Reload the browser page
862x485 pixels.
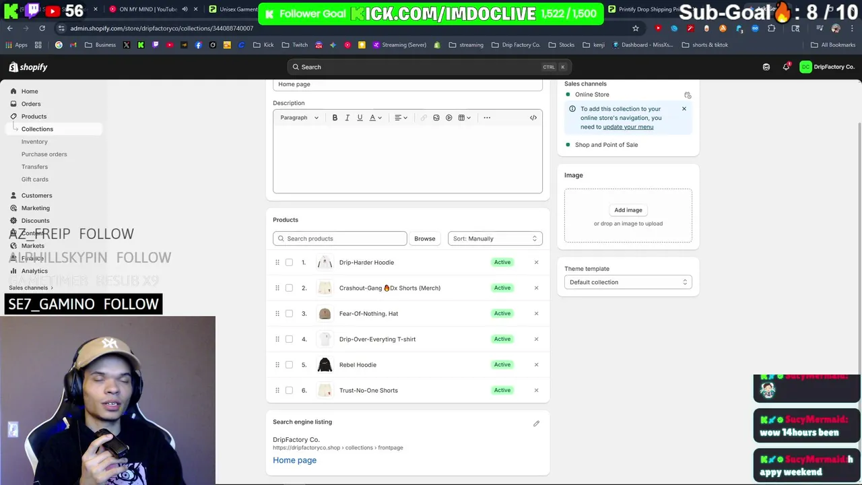click(42, 28)
